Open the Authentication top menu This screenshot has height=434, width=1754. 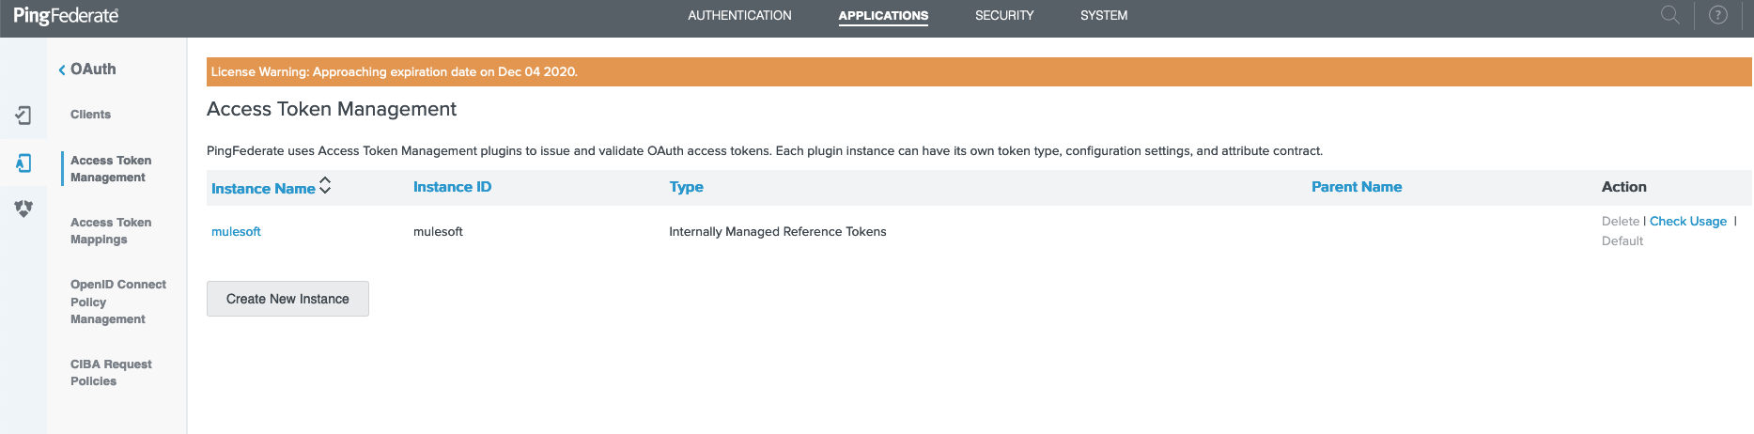click(x=739, y=16)
